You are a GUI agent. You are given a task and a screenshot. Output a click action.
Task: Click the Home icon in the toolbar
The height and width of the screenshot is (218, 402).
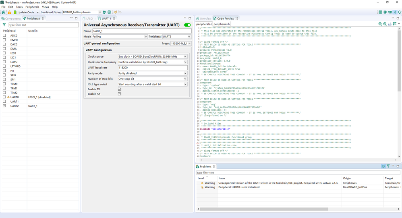click(3, 12)
